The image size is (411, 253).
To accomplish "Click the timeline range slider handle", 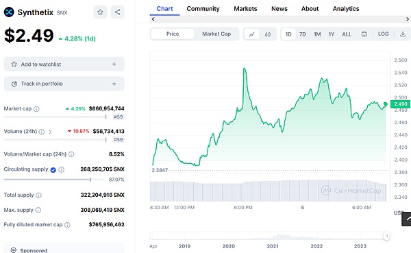I will click(x=386, y=236).
